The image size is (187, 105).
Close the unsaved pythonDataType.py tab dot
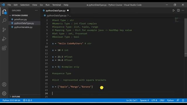point(68,10)
